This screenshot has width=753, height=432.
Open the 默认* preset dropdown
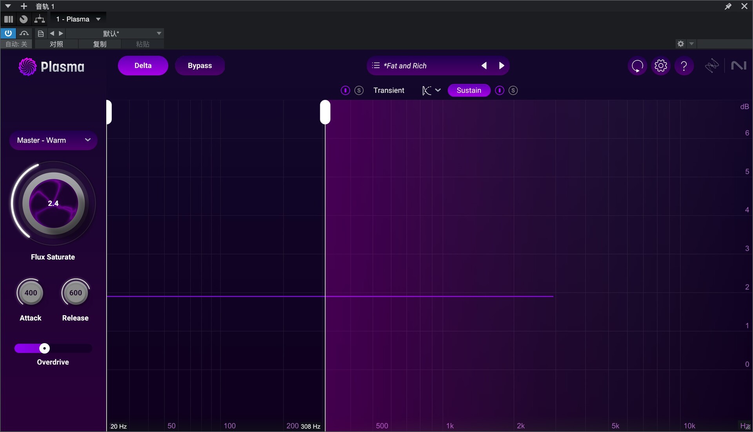coord(115,34)
